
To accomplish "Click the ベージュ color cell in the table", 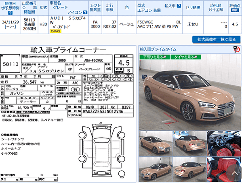I will tap(126, 24).
